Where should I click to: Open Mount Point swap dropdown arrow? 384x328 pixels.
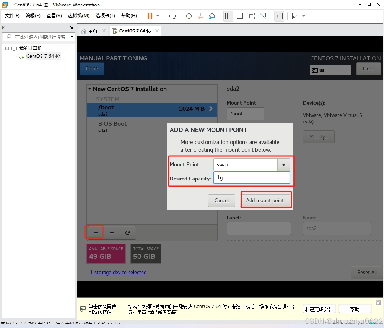point(283,165)
